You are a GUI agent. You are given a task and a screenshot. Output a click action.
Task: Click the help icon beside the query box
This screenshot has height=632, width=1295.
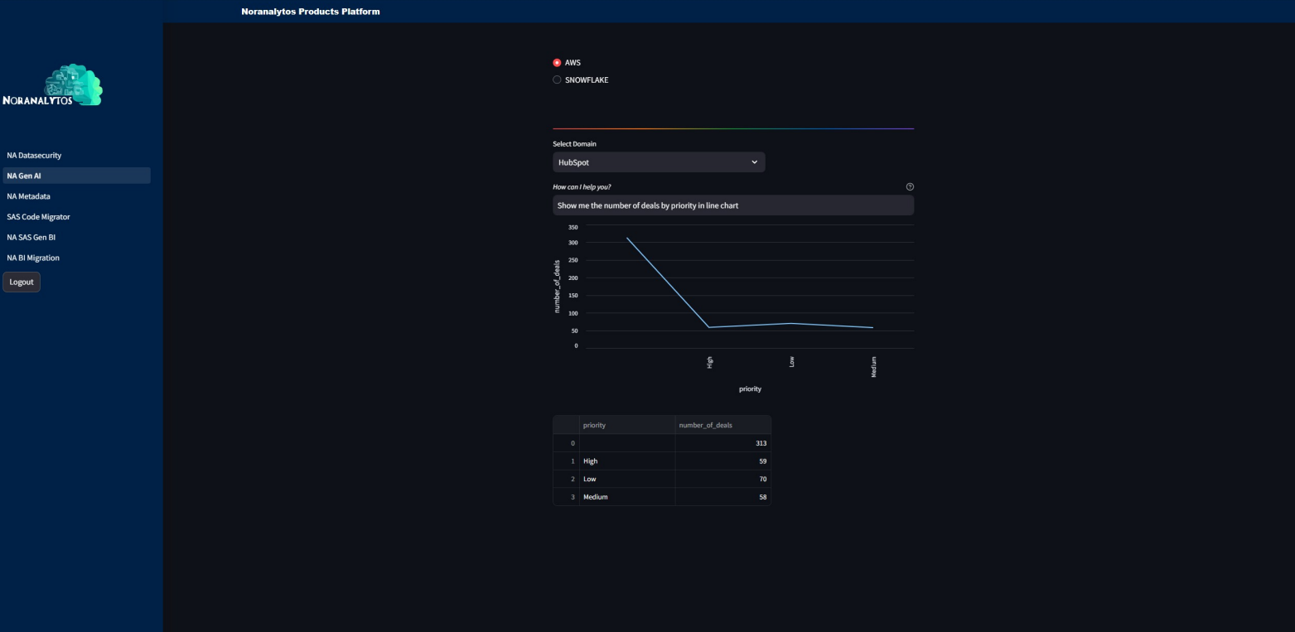click(x=910, y=186)
